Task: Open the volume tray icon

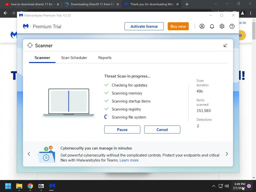Action: (x=227, y=186)
